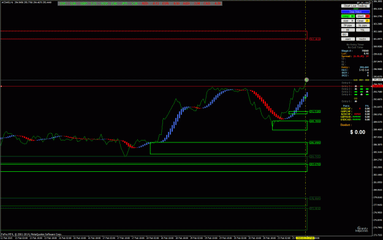Click the yellow highlighted date on time axis

305,238
